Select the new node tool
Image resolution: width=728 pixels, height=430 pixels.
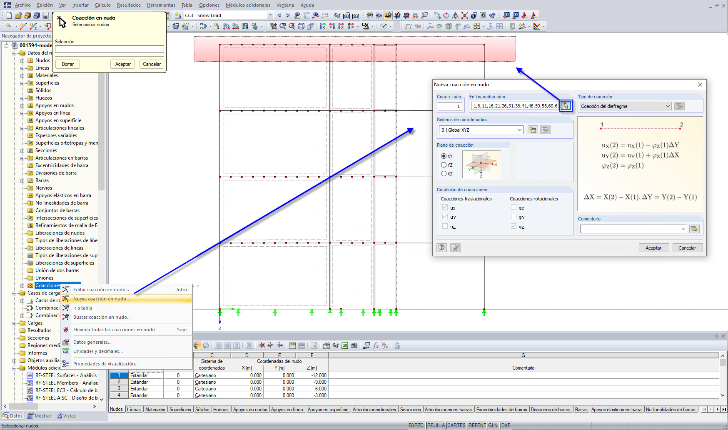point(8,26)
